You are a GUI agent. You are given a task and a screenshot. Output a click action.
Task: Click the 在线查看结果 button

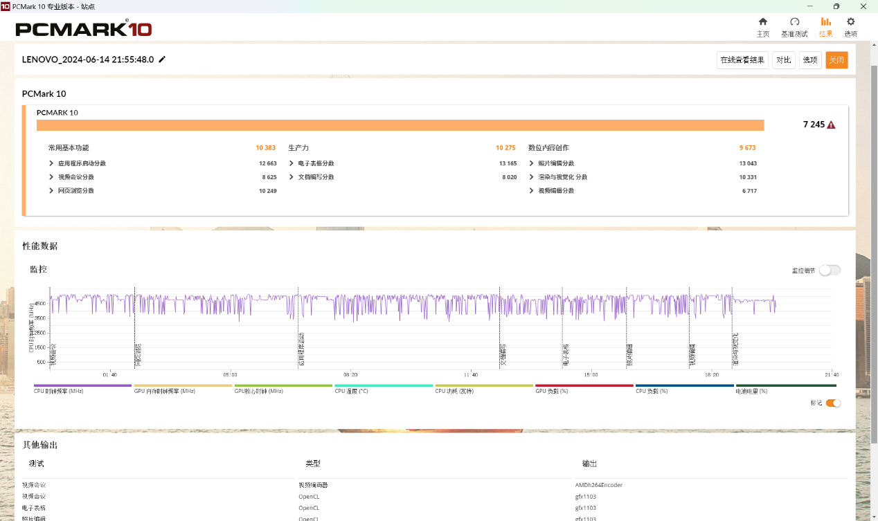[x=742, y=60]
